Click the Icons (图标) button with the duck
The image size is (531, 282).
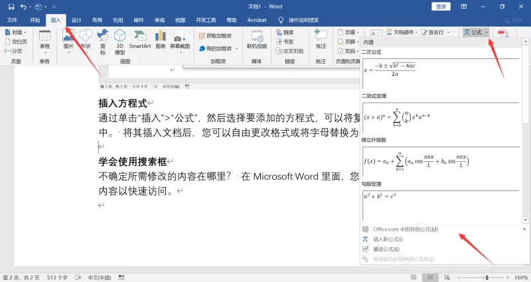[103, 42]
